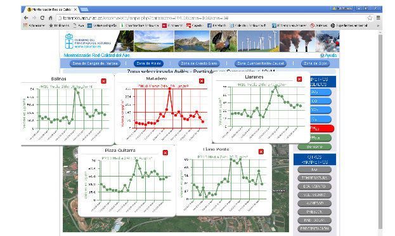The image size is (395, 236).
Task: Open Chrome menu hamburger icon
Action: tap(378, 18)
